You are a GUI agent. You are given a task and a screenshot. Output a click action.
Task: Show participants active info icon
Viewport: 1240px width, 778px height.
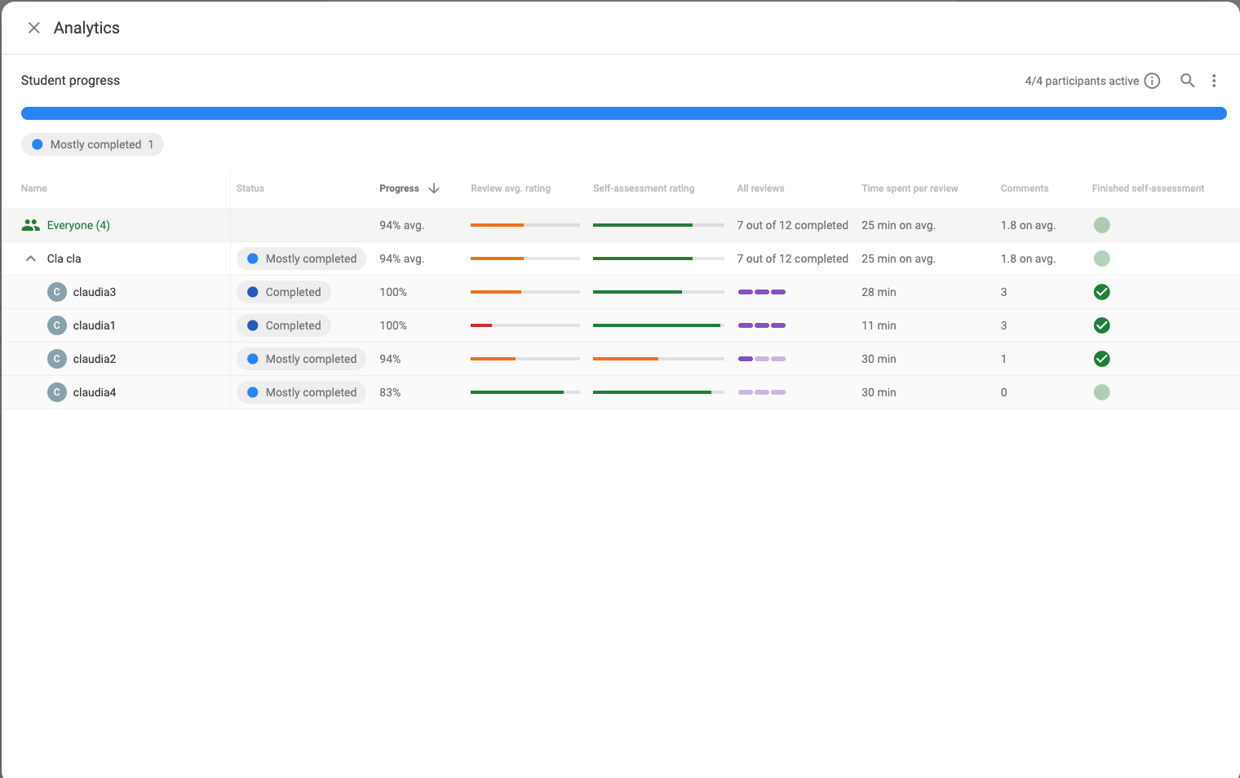[1152, 81]
